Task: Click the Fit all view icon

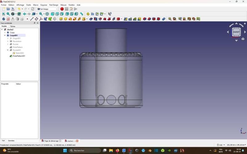Action: (4, 14)
